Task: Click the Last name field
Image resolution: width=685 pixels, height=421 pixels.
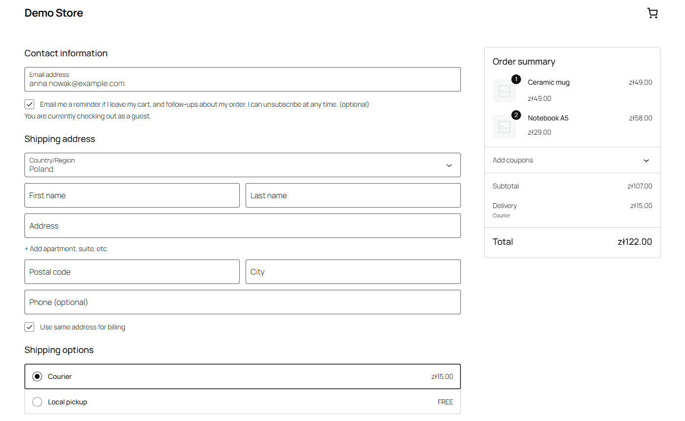Action: pos(353,195)
